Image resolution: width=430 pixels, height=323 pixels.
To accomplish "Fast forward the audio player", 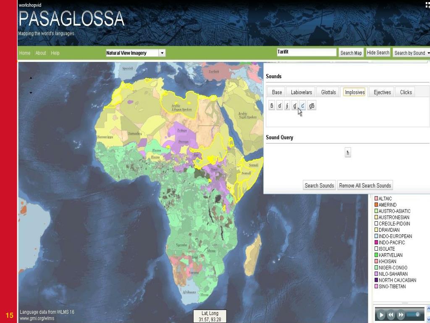I will coord(401,315).
